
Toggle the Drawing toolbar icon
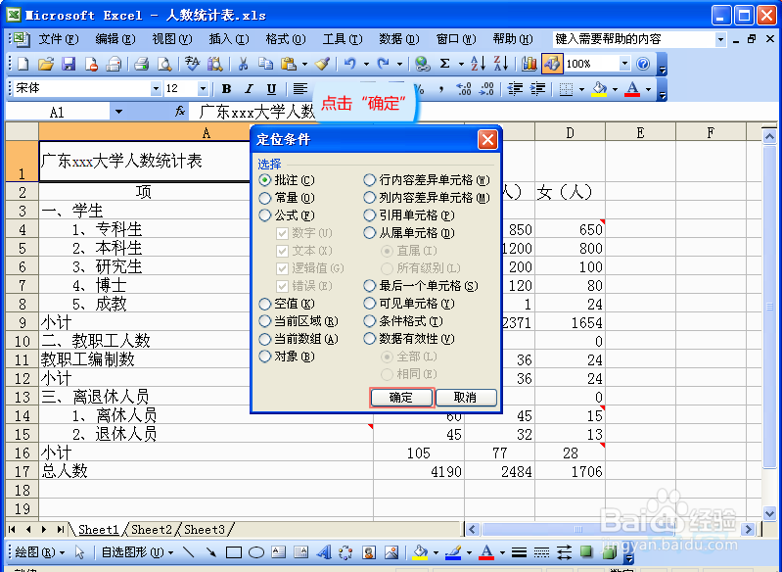(x=552, y=64)
